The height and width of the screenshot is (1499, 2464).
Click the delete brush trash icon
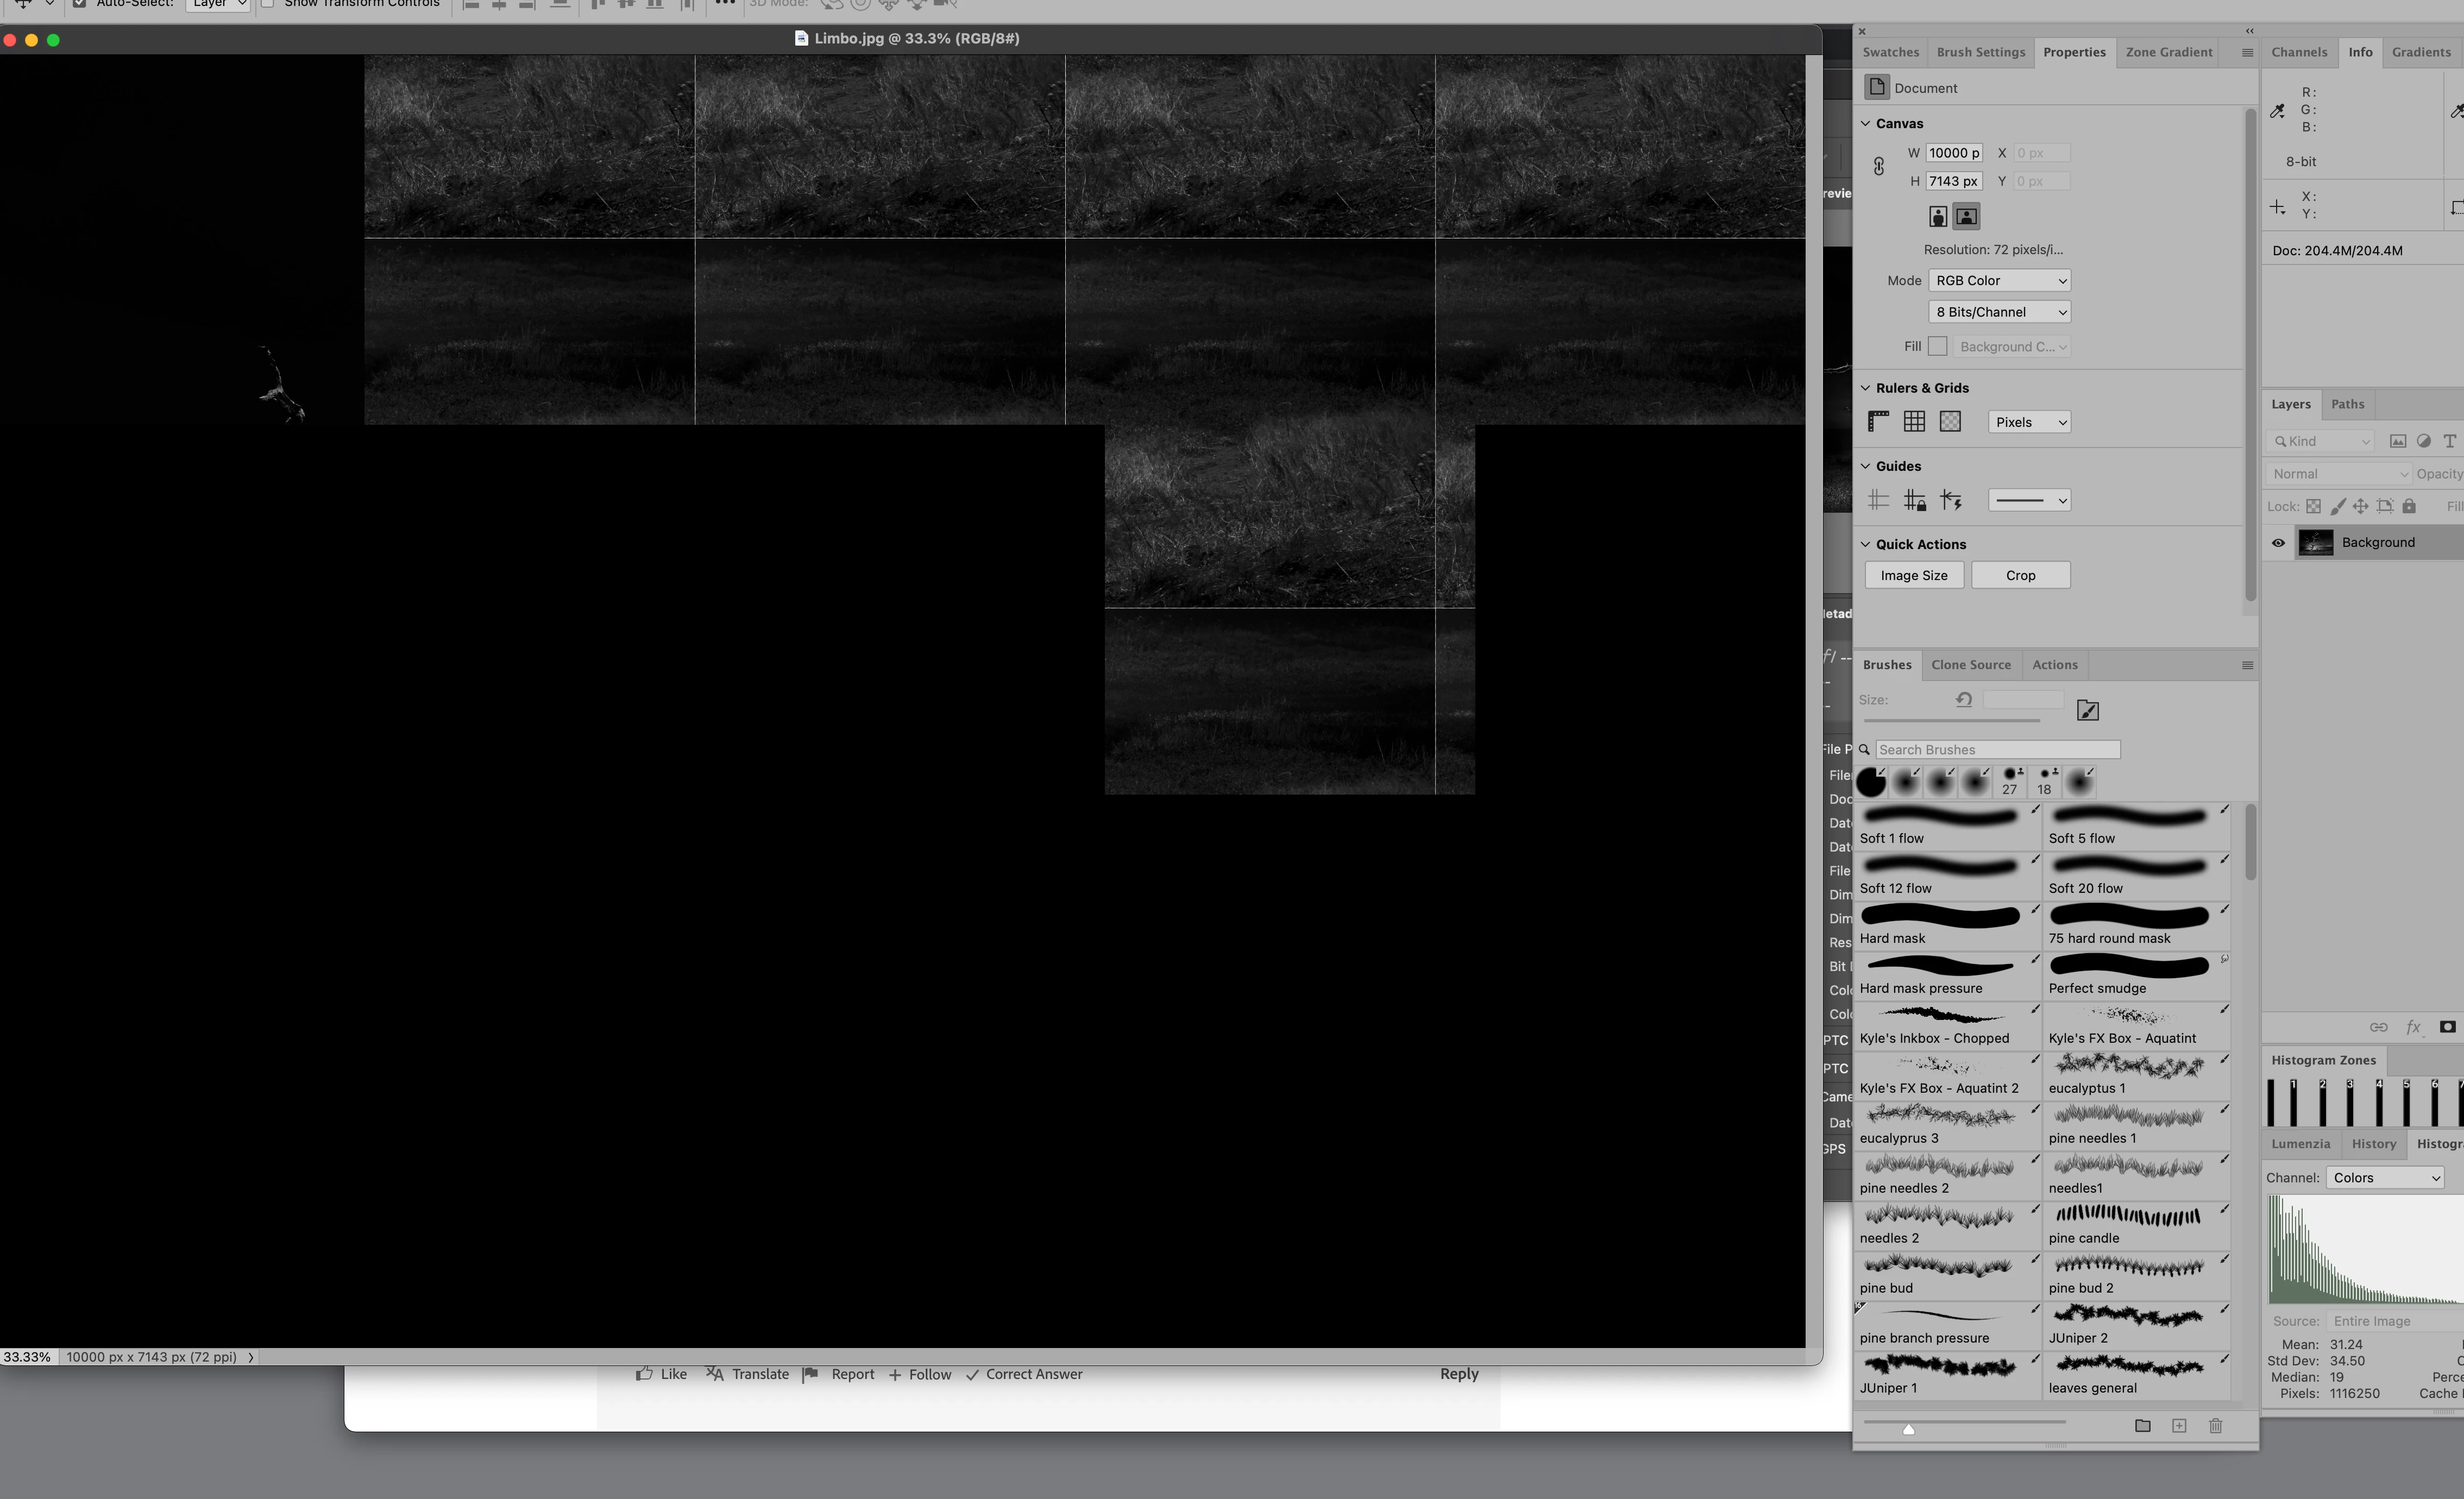coord(2215,1426)
